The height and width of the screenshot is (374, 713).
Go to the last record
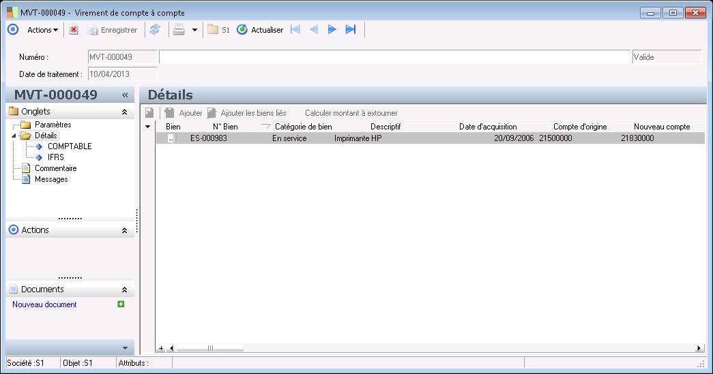tap(350, 29)
